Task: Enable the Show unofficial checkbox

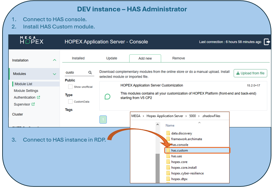Action: pyautogui.click(x=70, y=87)
